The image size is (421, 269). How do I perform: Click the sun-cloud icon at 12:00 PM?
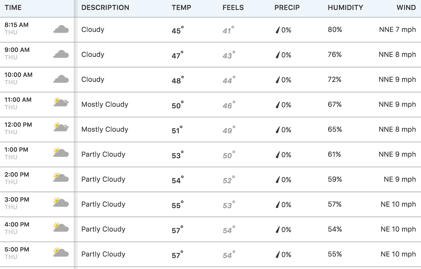(61, 127)
